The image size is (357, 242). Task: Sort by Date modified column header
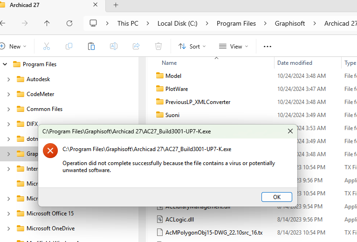click(295, 63)
